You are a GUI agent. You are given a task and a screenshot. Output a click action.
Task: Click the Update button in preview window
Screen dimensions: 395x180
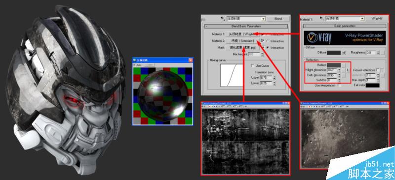point(149,65)
